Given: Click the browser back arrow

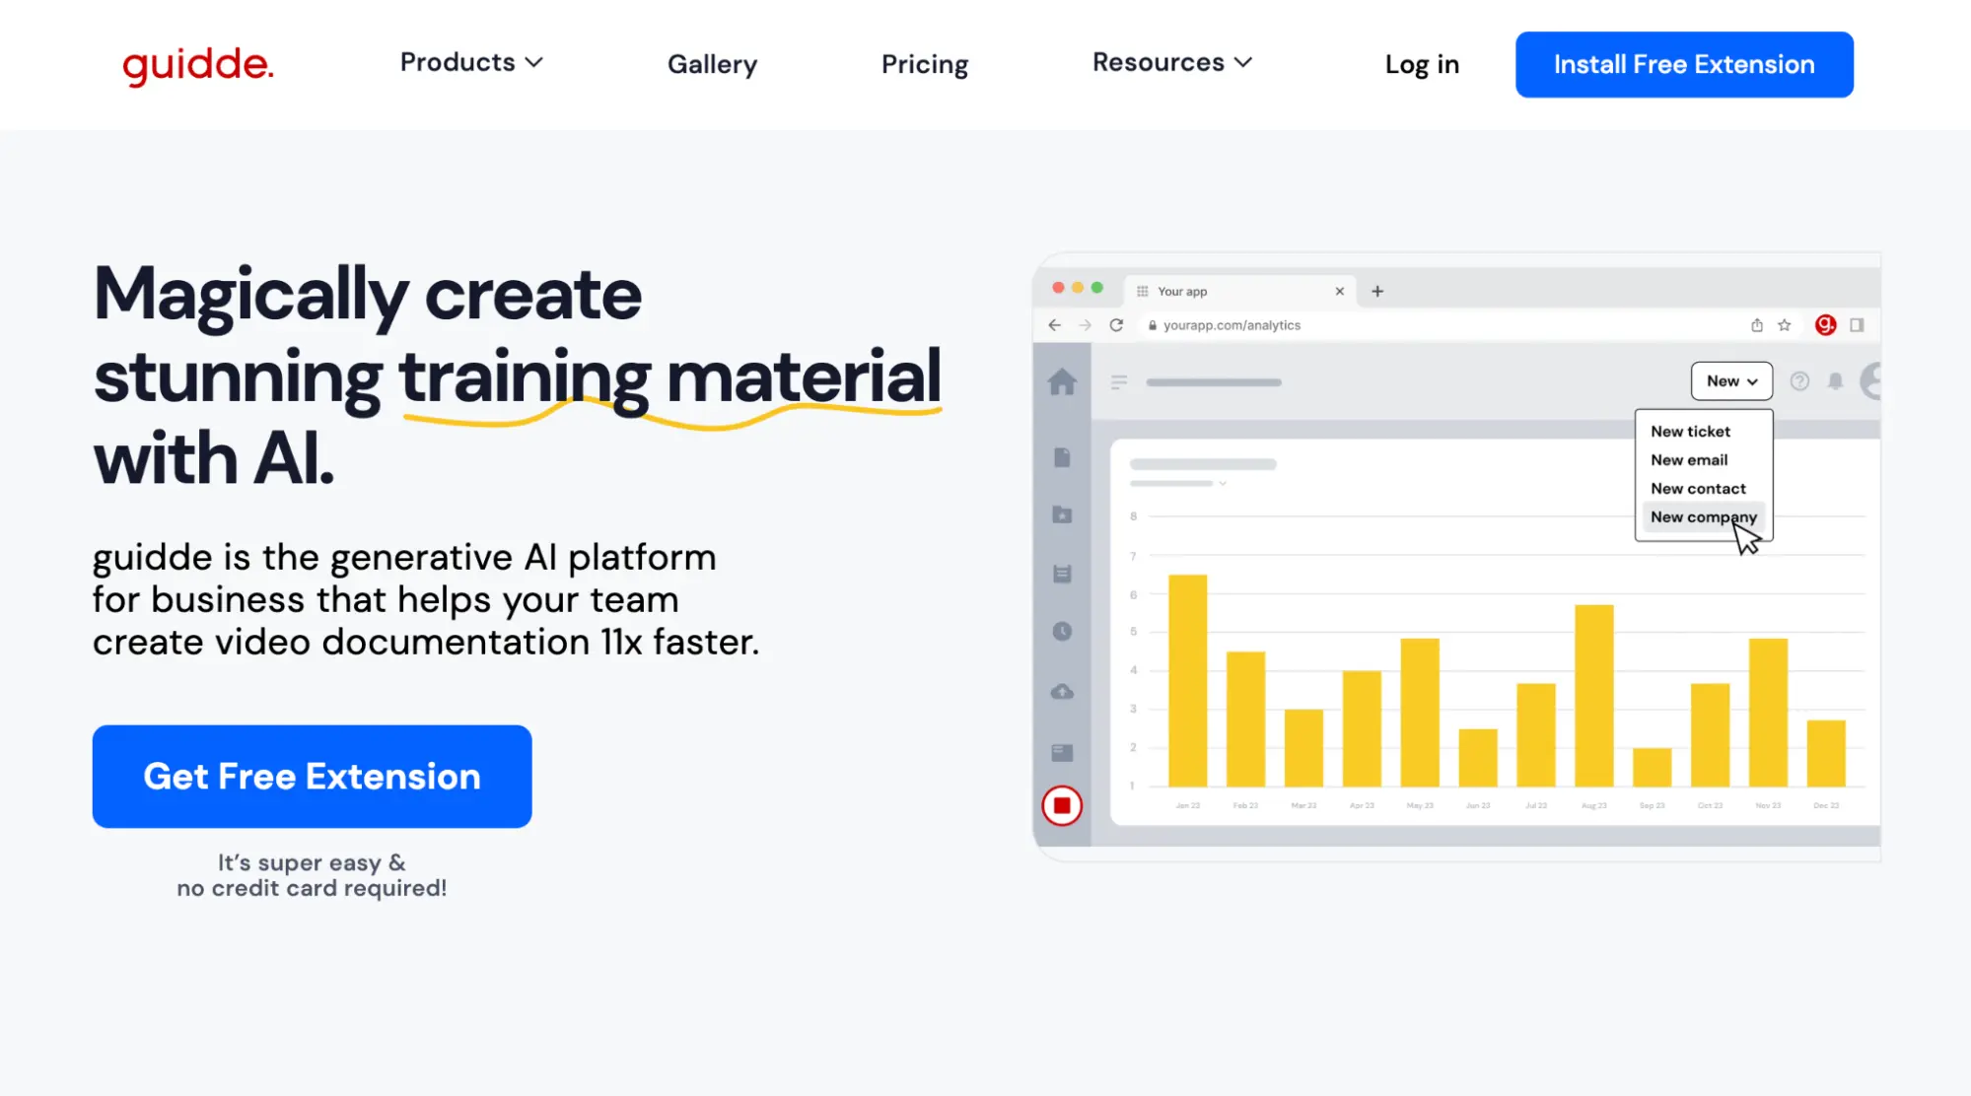Looking at the screenshot, I should [x=1054, y=325].
